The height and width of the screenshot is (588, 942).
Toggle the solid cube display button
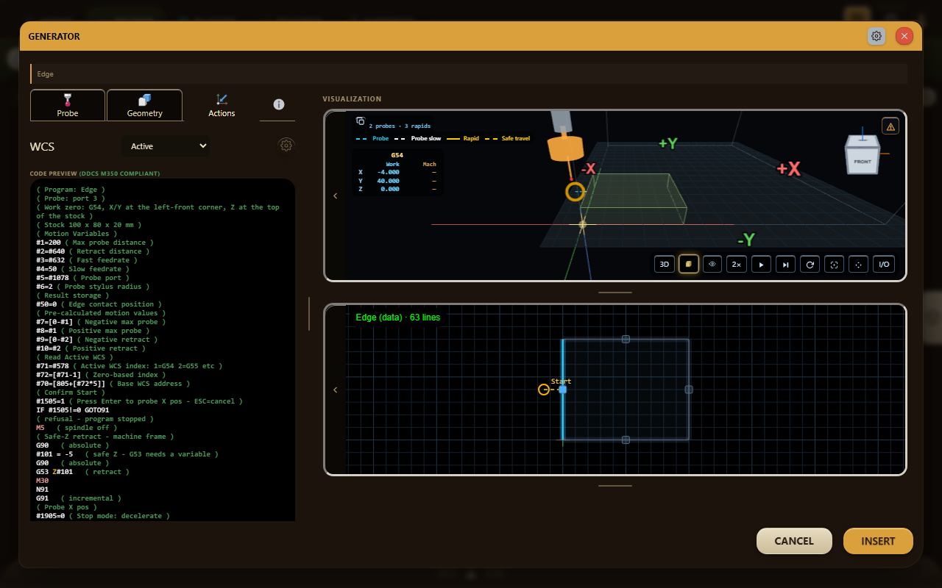point(689,264)
